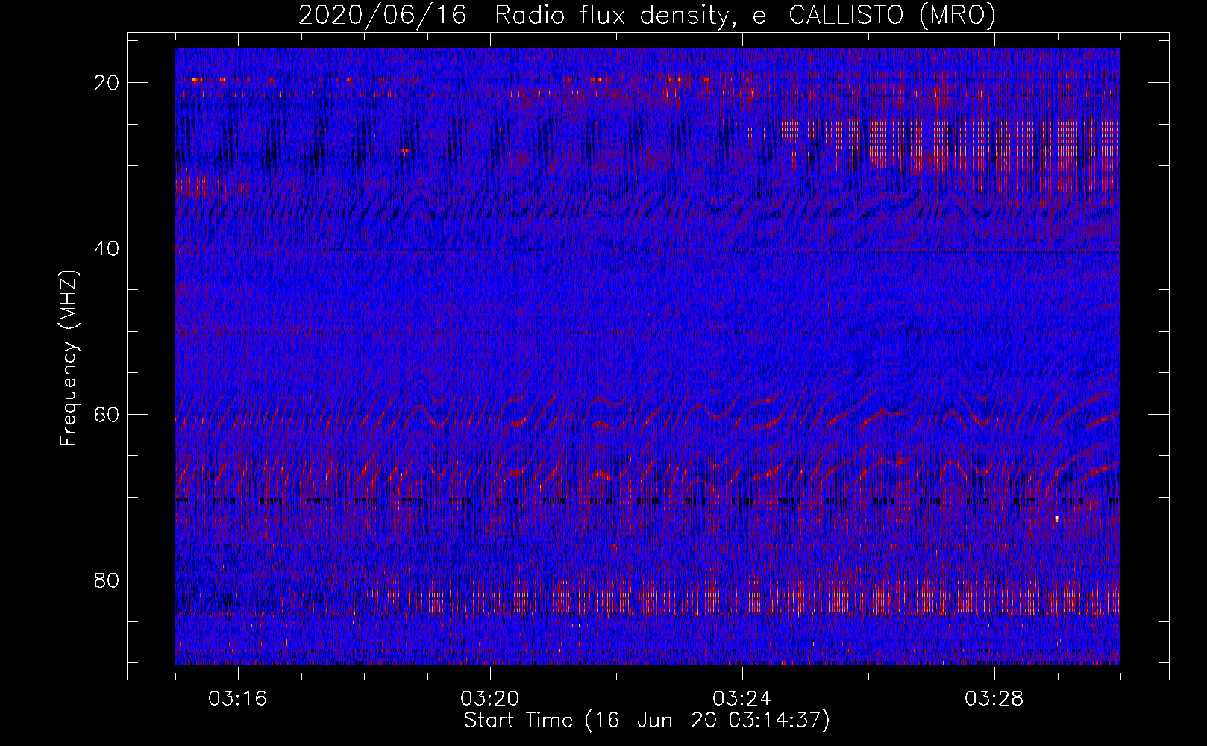Click the 'Start Time (16-Jun-20 03:14:37)' label
The width and height of the screenshot is (1207, 746).
pos(647,721)
